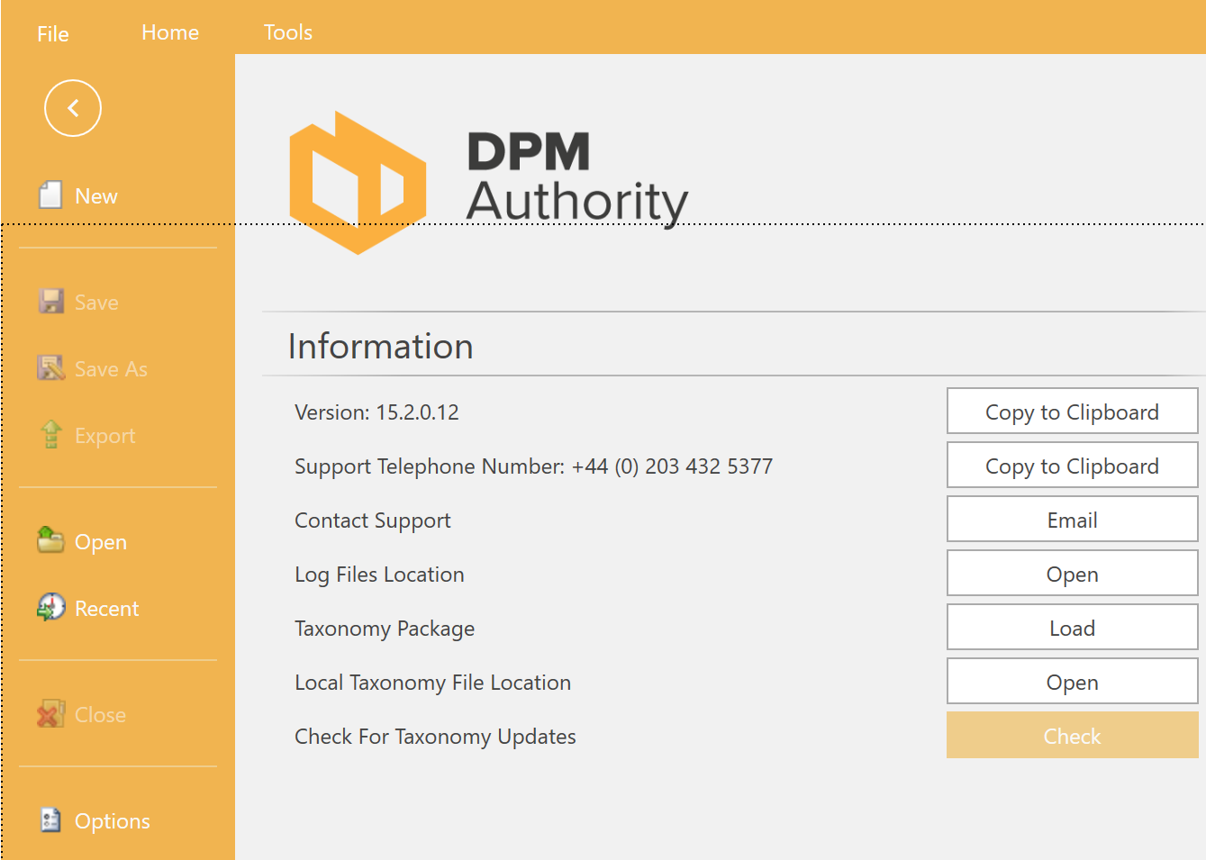Viewport: 1206px width, 860px height.
Task: Switch to the Tools tab
Action: pyautogui.click(x=288, y=32)
